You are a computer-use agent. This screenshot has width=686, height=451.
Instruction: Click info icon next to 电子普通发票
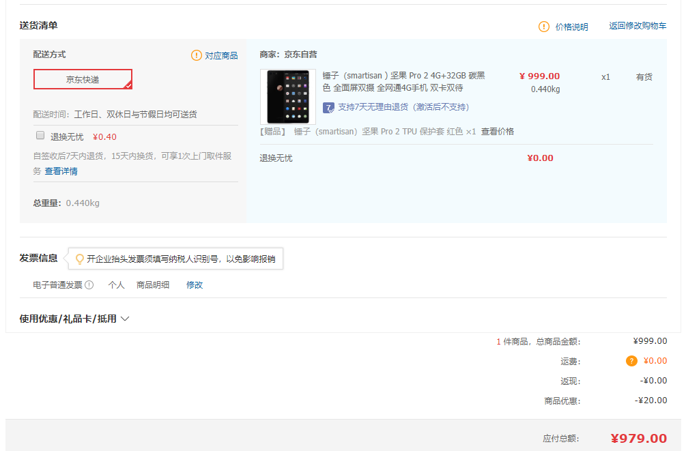click(89, 285)
